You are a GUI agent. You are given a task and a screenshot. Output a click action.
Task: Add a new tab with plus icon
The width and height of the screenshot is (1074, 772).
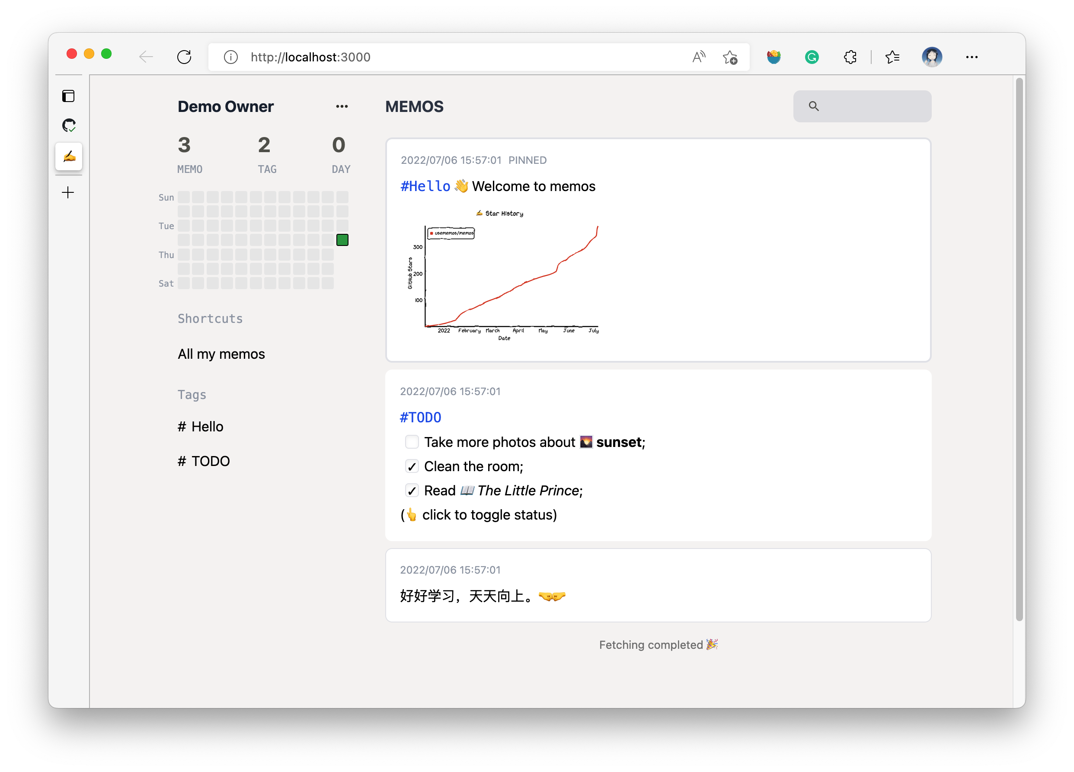[x=68, y=192]
